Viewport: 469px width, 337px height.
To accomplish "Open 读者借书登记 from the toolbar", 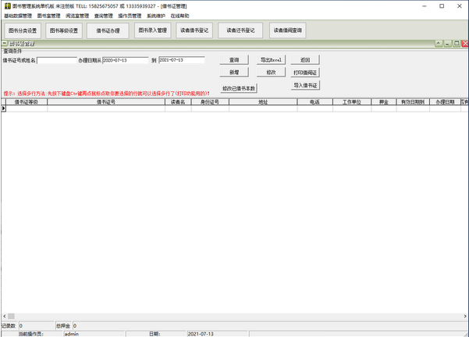I will pyautogui.click(x=194, y=30).
